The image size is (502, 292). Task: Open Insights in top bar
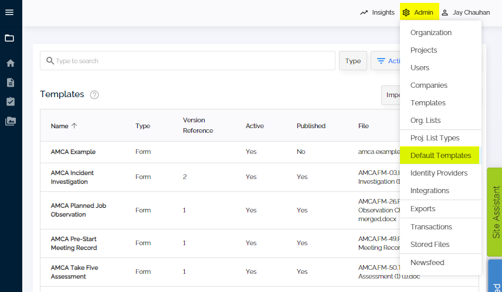[377, 12]
